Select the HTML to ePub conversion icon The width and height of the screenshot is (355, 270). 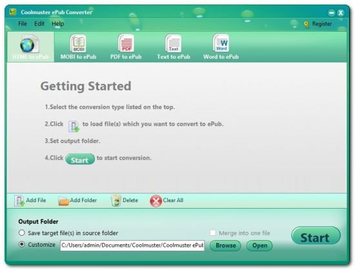[29, 44]
